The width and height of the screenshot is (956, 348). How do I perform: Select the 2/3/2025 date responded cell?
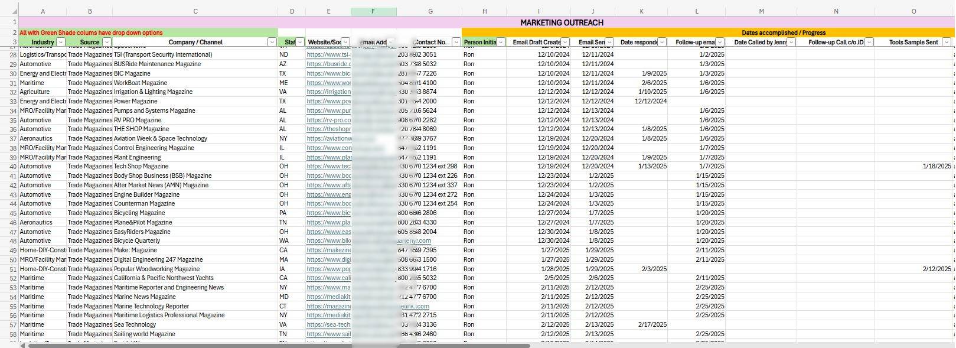(x=641, y=269)
